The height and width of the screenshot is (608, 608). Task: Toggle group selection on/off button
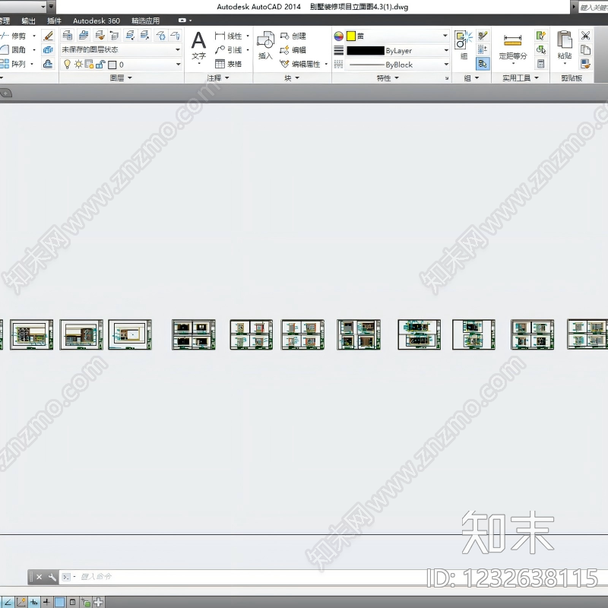pyautogui.click(x=483, y=64)
